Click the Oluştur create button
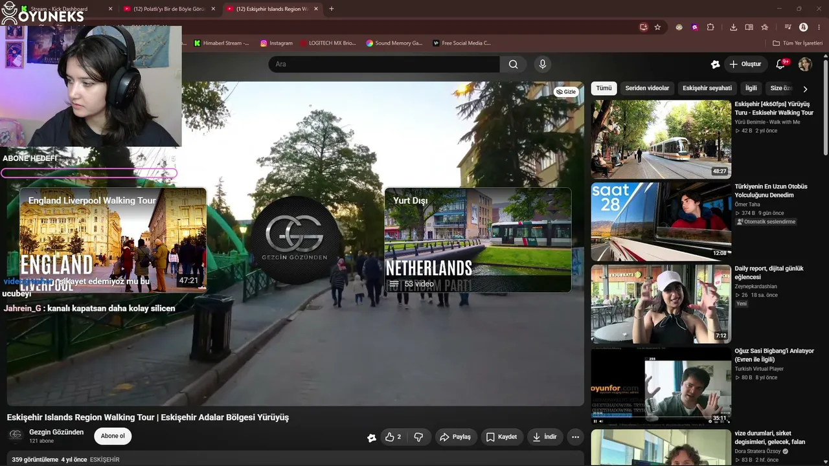This screenshot has width=829, height=466. click(745, 64)
